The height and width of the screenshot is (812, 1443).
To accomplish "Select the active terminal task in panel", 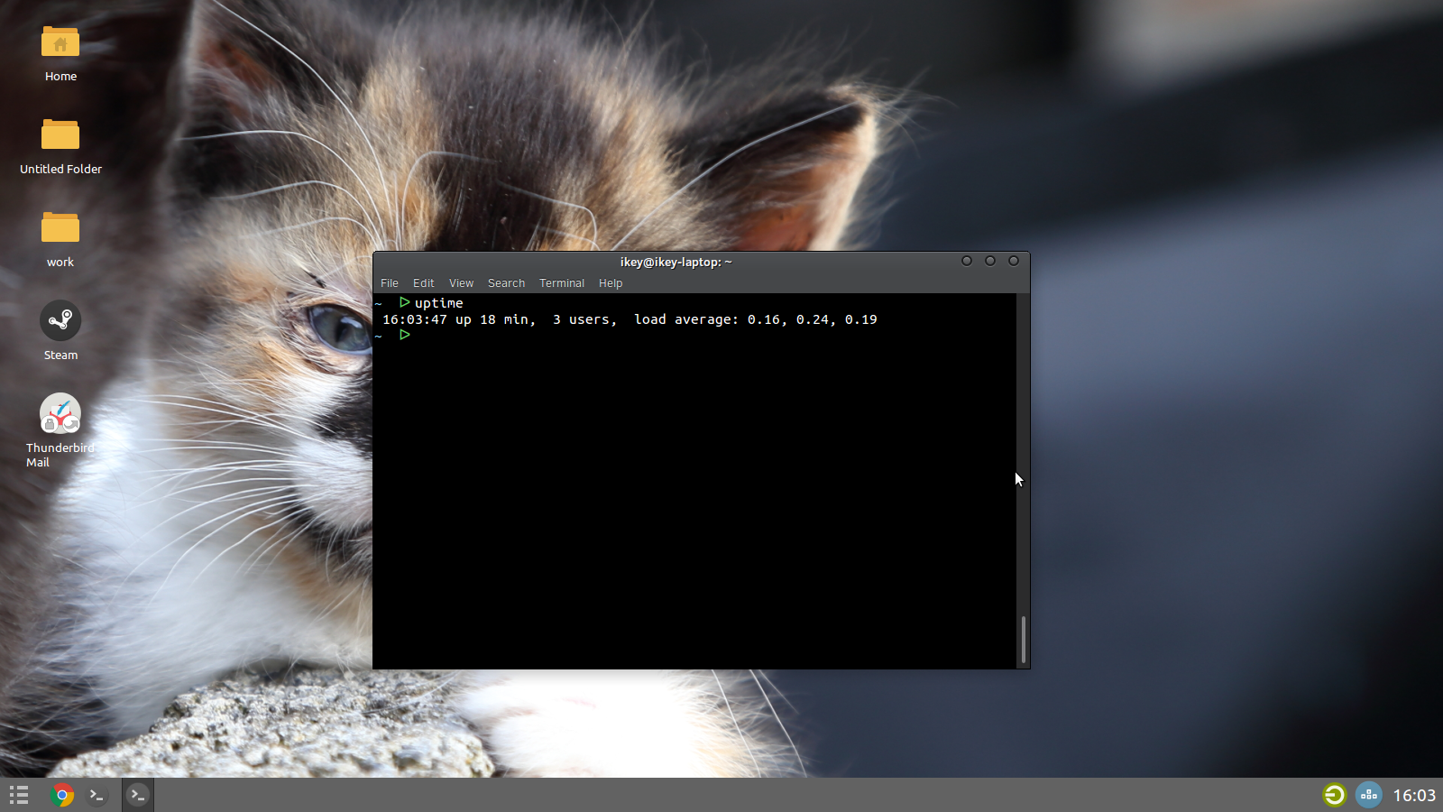I will point(137,795).
